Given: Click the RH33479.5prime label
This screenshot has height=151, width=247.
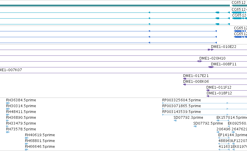Looking at the screenshot, I should point(21,123).
